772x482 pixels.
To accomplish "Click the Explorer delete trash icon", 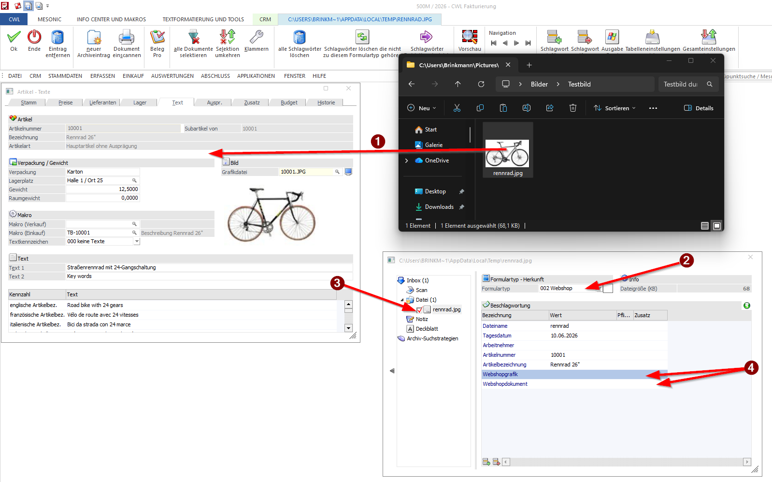I will [x=573, y=108].
